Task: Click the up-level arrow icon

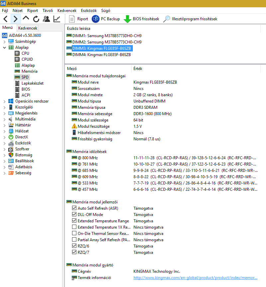Action: [26, 18]
